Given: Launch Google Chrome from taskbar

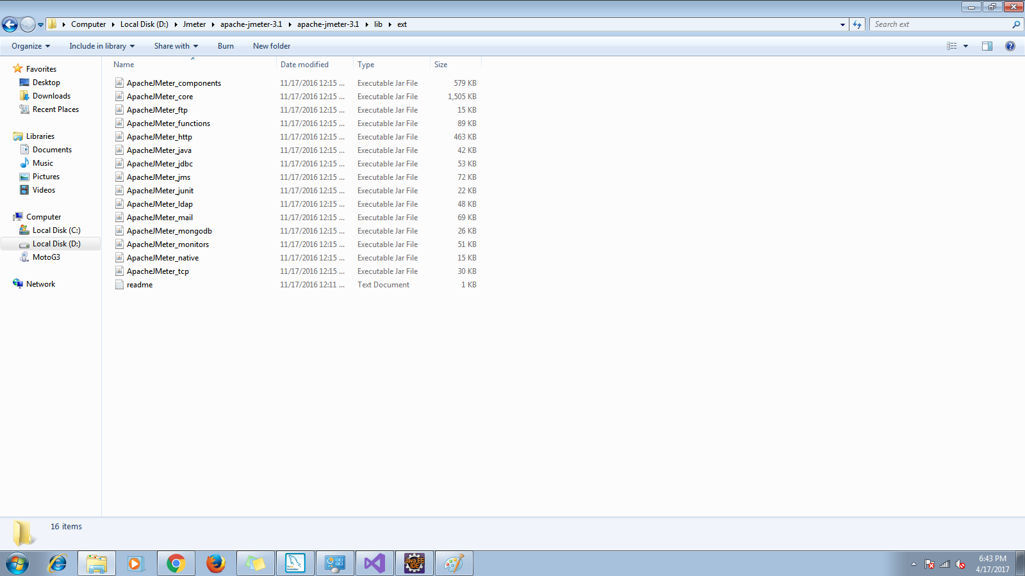Looking at the screenshot, I should coord(176,563).
